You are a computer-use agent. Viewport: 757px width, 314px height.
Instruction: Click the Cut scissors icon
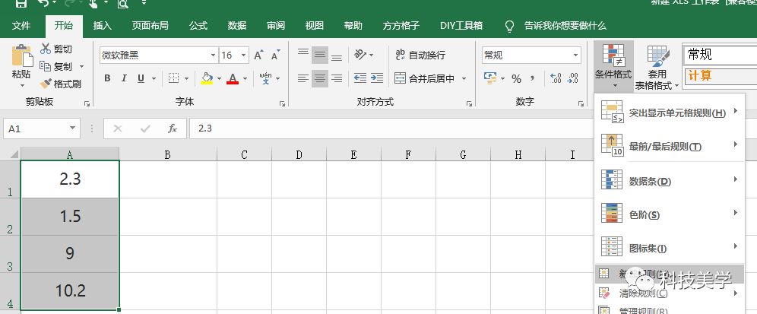pos(46,49)
